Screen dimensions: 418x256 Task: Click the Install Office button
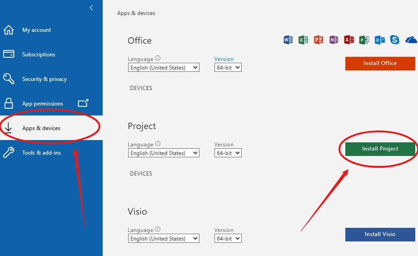tap(380, 64)
